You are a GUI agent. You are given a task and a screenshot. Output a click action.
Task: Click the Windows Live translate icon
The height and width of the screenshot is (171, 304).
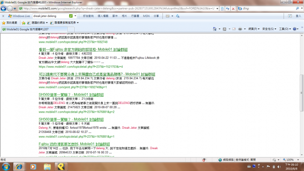178,16
